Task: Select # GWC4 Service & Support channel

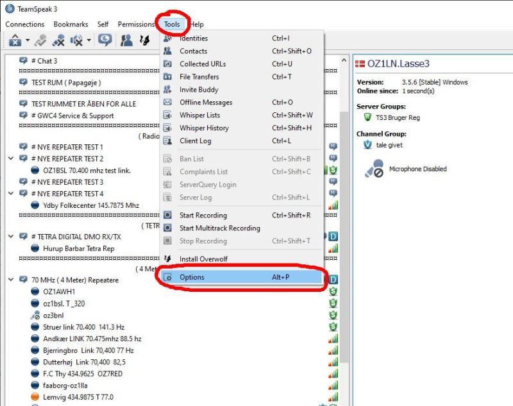Action: 72,115
